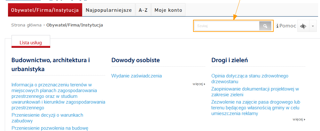Screen dimensions: 320x131
Task: Toggle the accessibility eye icon
Action: [x=303, y=26]
